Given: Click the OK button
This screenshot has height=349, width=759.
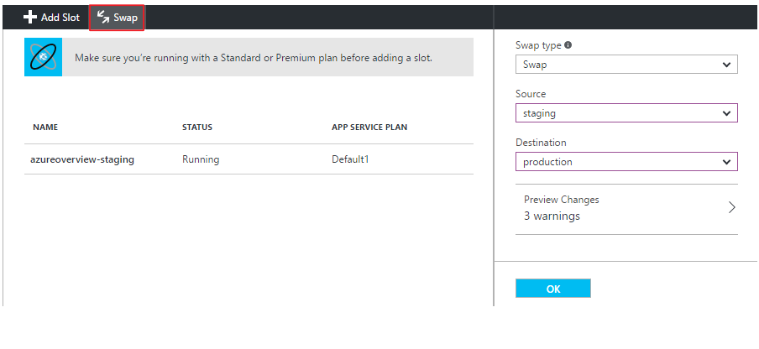Looking at the screenshot, I should (x=552, y=289).
